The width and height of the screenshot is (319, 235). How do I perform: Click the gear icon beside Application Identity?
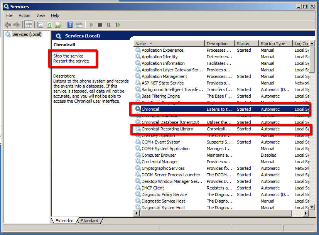point(138,57)
